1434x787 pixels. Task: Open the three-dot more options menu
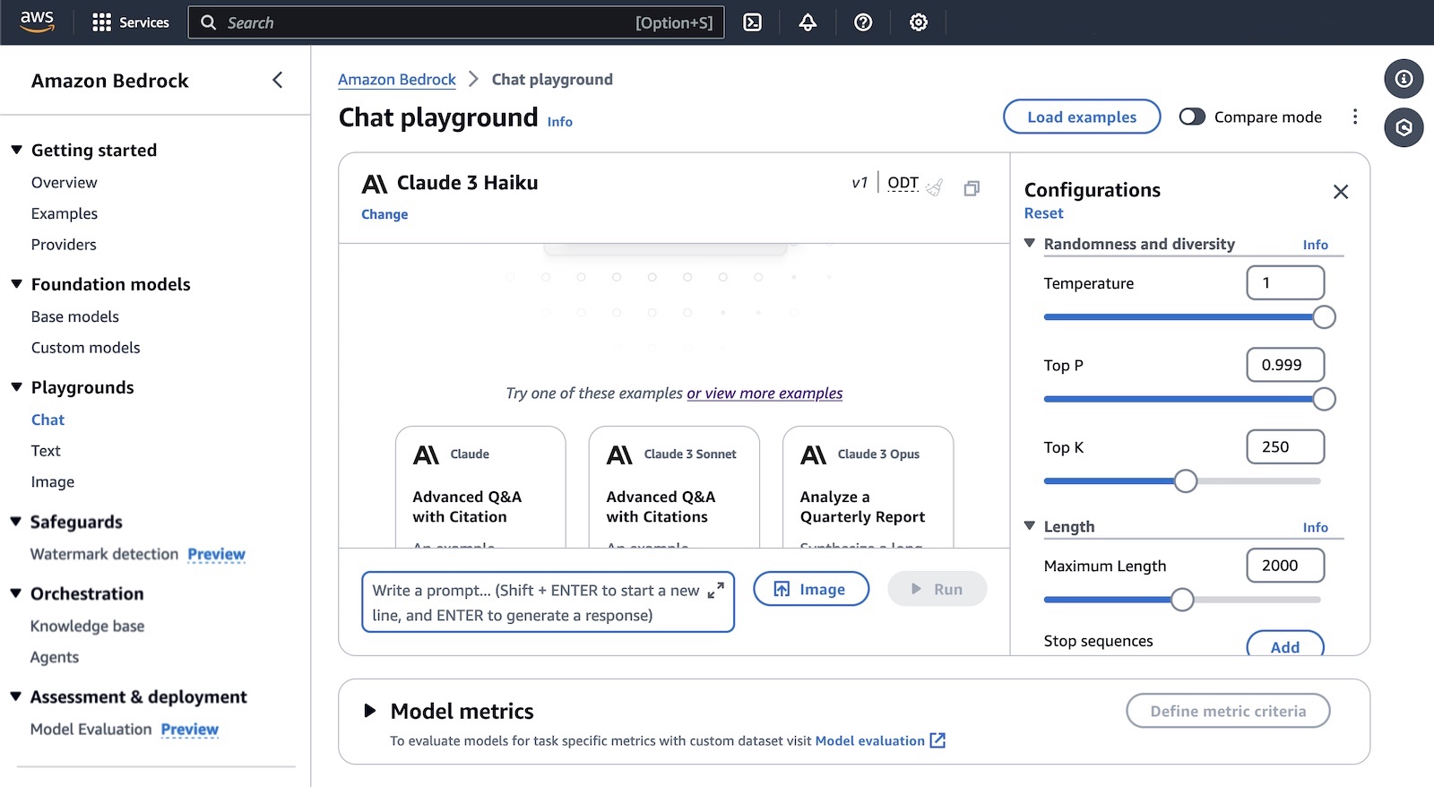tap(1354, 117)
